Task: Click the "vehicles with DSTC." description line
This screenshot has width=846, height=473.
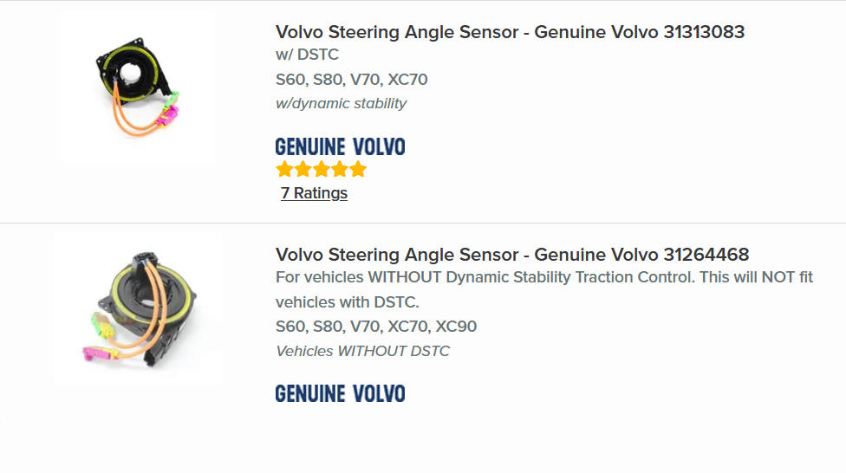Action: (347, 302)
